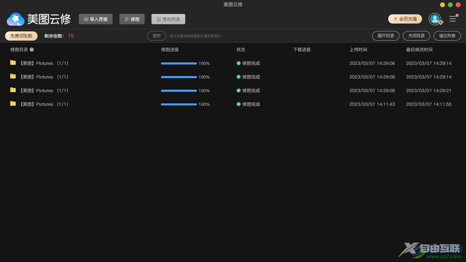Open the user avatar profile icon
Screen dimensions: 466x262
click(435, 19)
